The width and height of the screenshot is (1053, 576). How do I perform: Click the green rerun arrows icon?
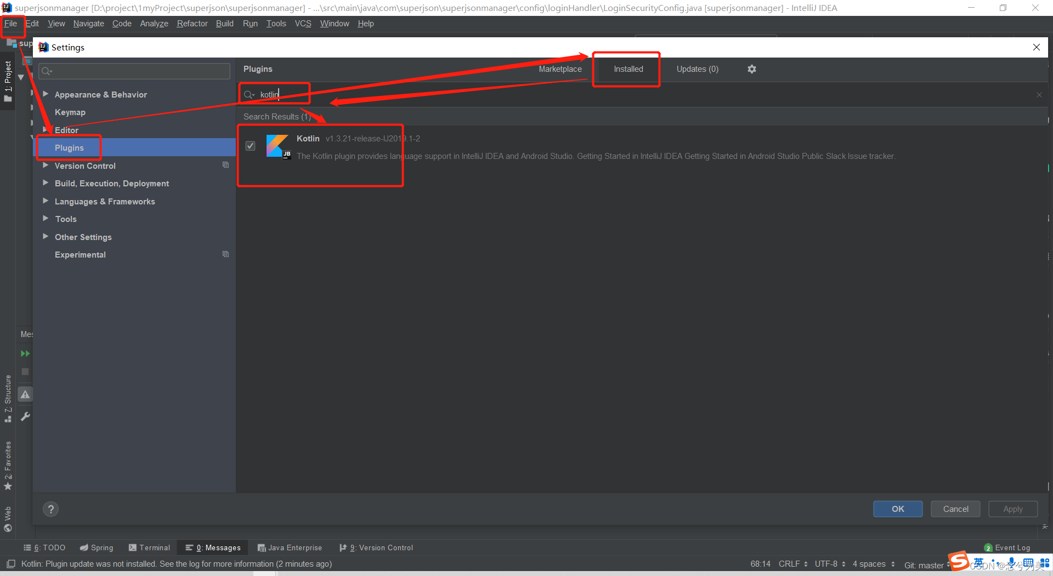(x=24, y=353)
